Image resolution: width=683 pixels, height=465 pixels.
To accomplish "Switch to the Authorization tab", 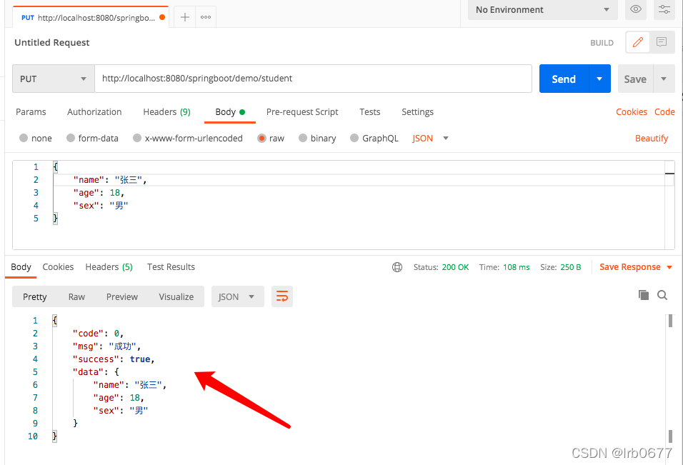I will coord(94,112).
